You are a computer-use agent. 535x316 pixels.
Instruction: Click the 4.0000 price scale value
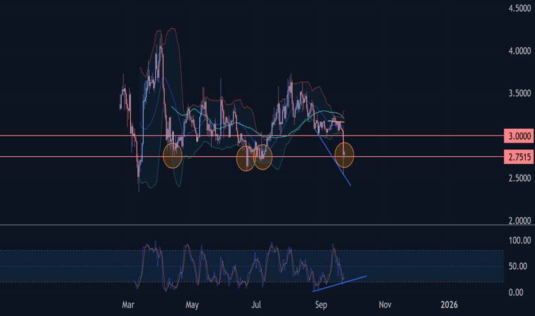pyautogui.click(x=518, y=51)
